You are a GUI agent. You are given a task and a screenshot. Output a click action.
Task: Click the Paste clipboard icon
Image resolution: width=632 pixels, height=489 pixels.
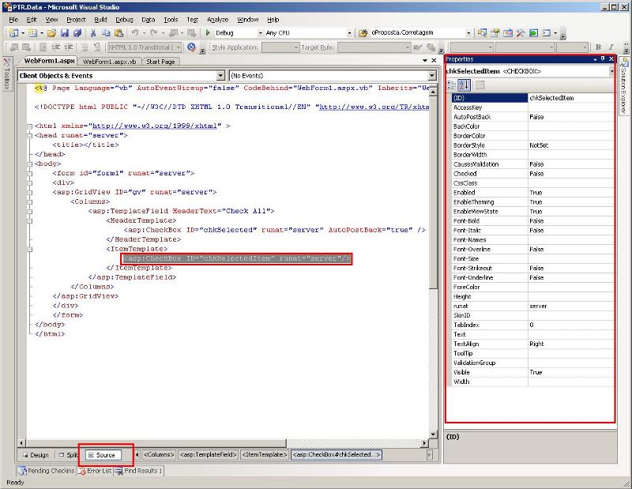[x=119, y=33]
